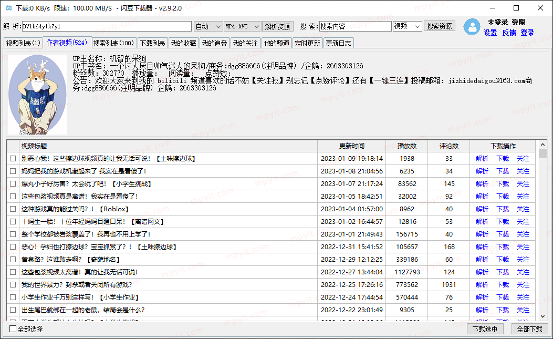Click the 全部下载 button
The image size is (553, 339).
pos(530,329)
